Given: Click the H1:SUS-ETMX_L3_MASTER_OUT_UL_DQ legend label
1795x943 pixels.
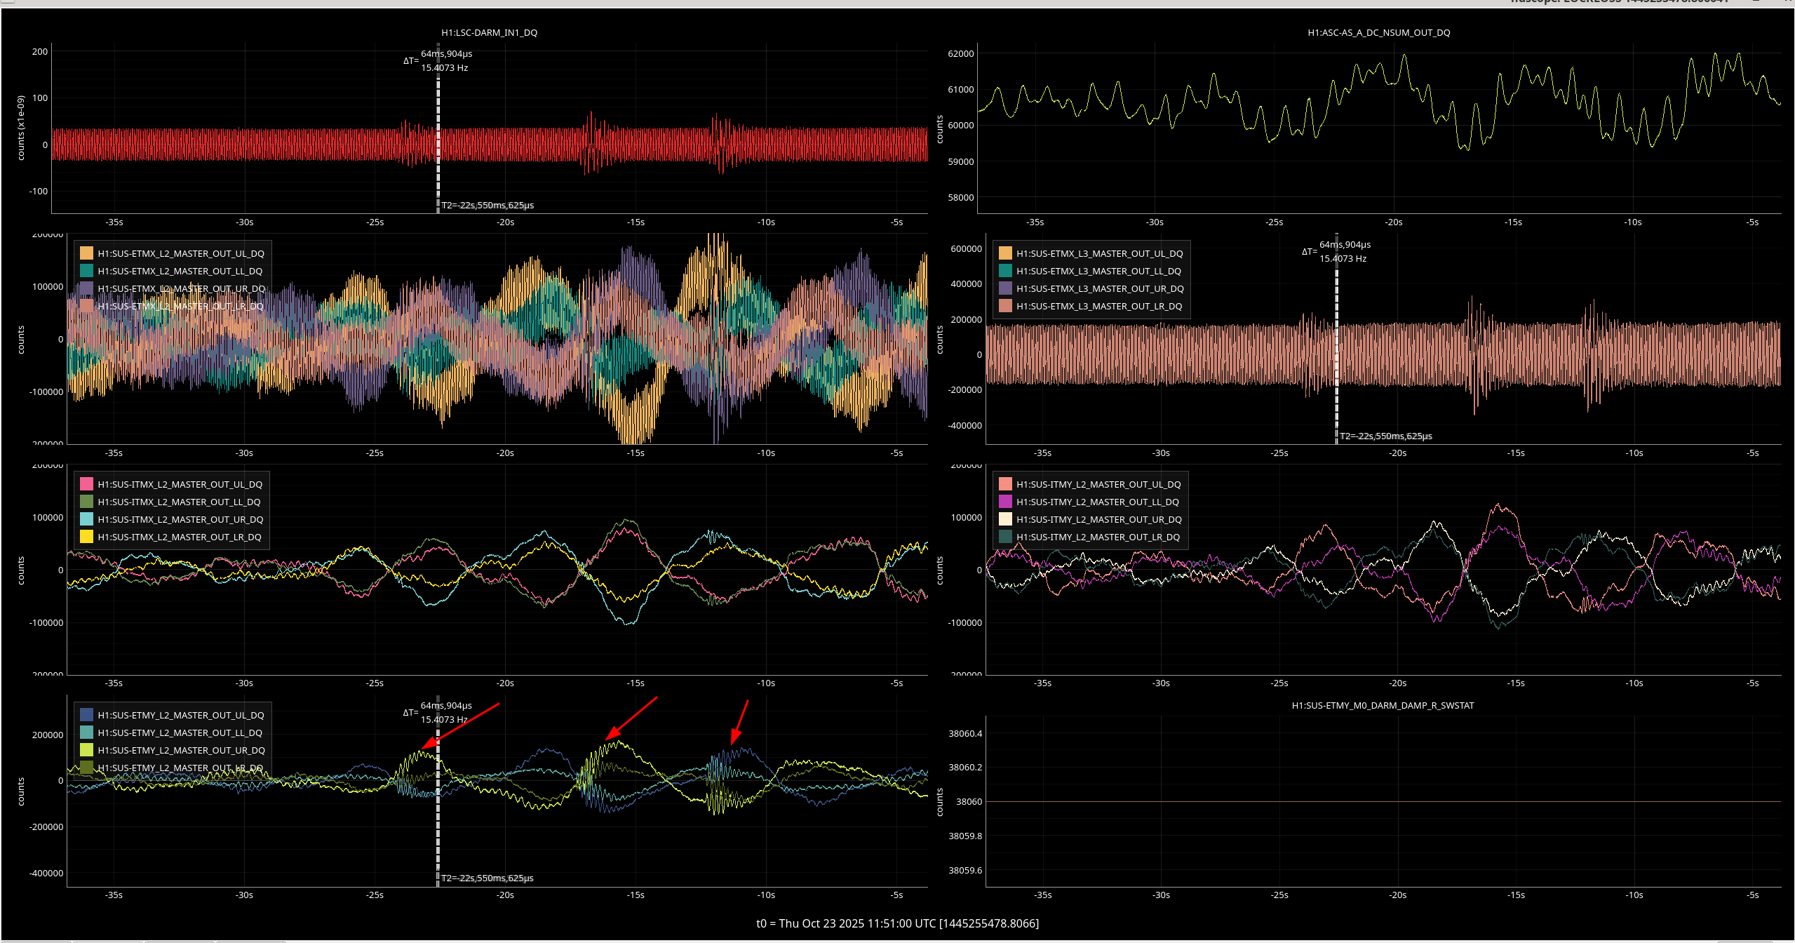Looking at the screenshot, I should [x=1099, y=253].
